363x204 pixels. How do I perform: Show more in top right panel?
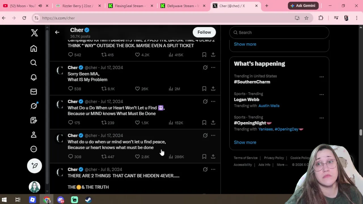coord(245,44)
